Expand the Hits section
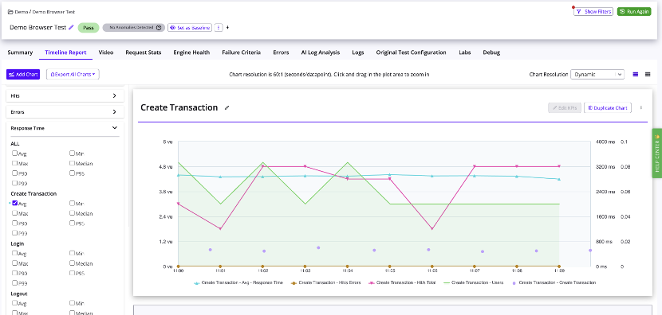The width and height of the screenshot is (662, 315). [x=65, y=96]
